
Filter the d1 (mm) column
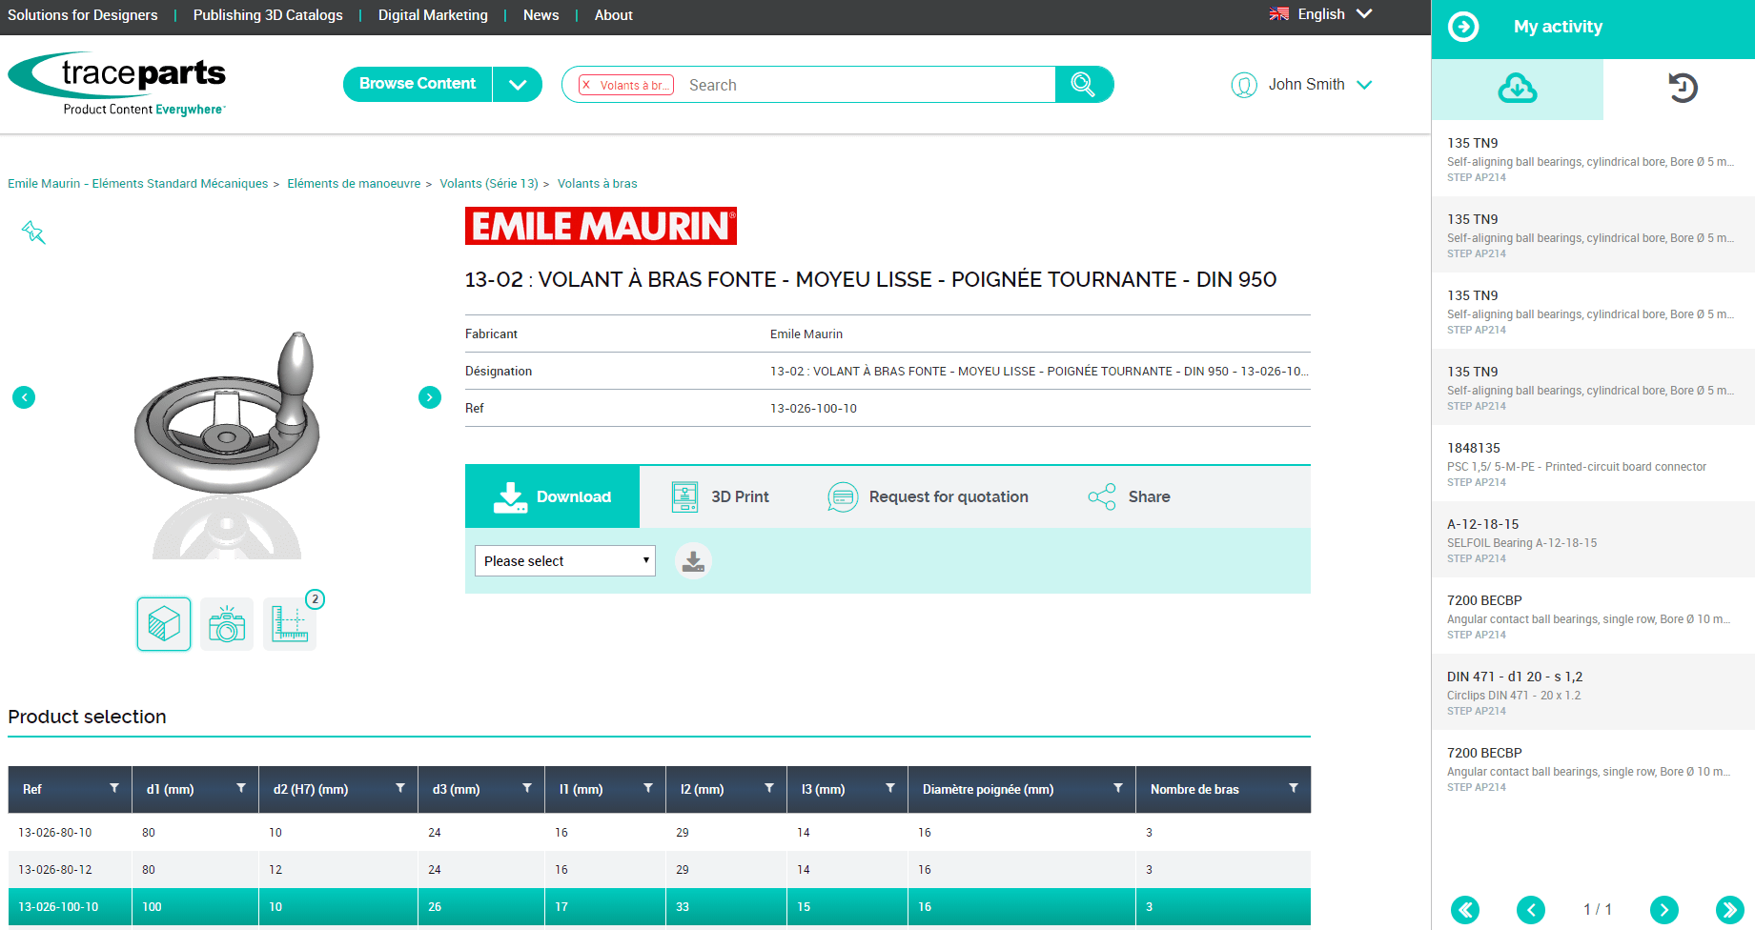241,788
